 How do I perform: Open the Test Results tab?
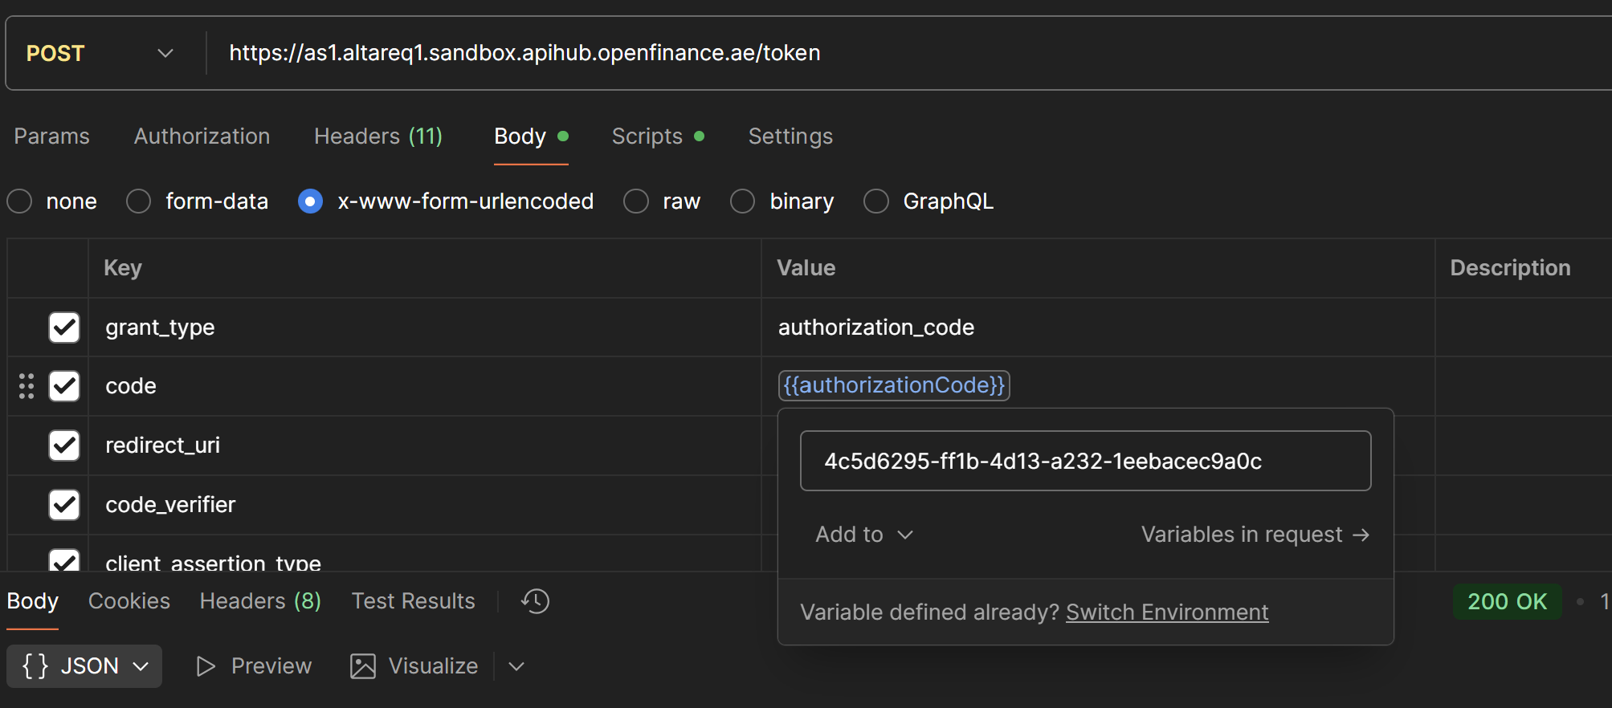click(413, 601)
